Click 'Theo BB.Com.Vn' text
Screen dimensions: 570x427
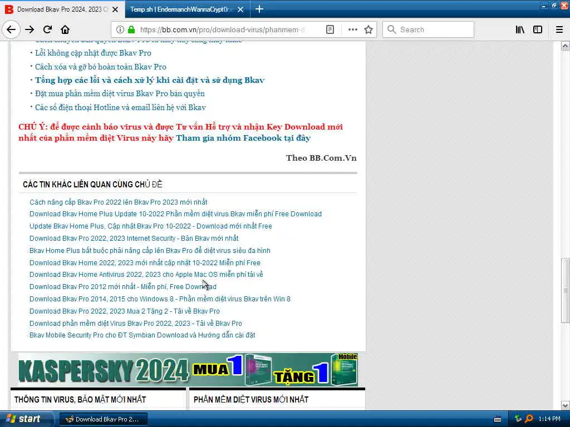click(321, 158)
